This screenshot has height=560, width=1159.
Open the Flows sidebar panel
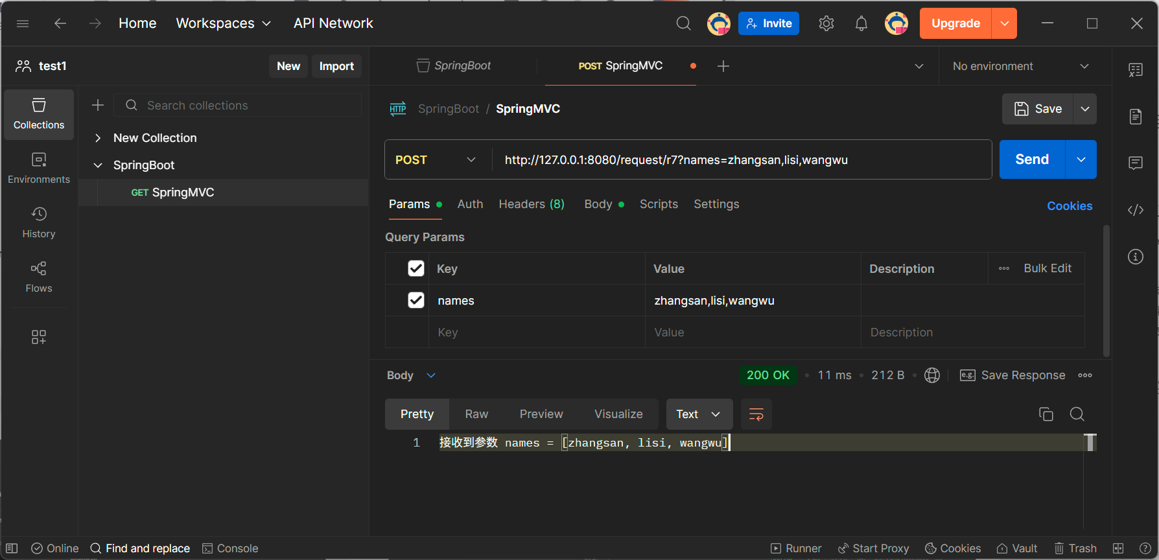point(39,277)
